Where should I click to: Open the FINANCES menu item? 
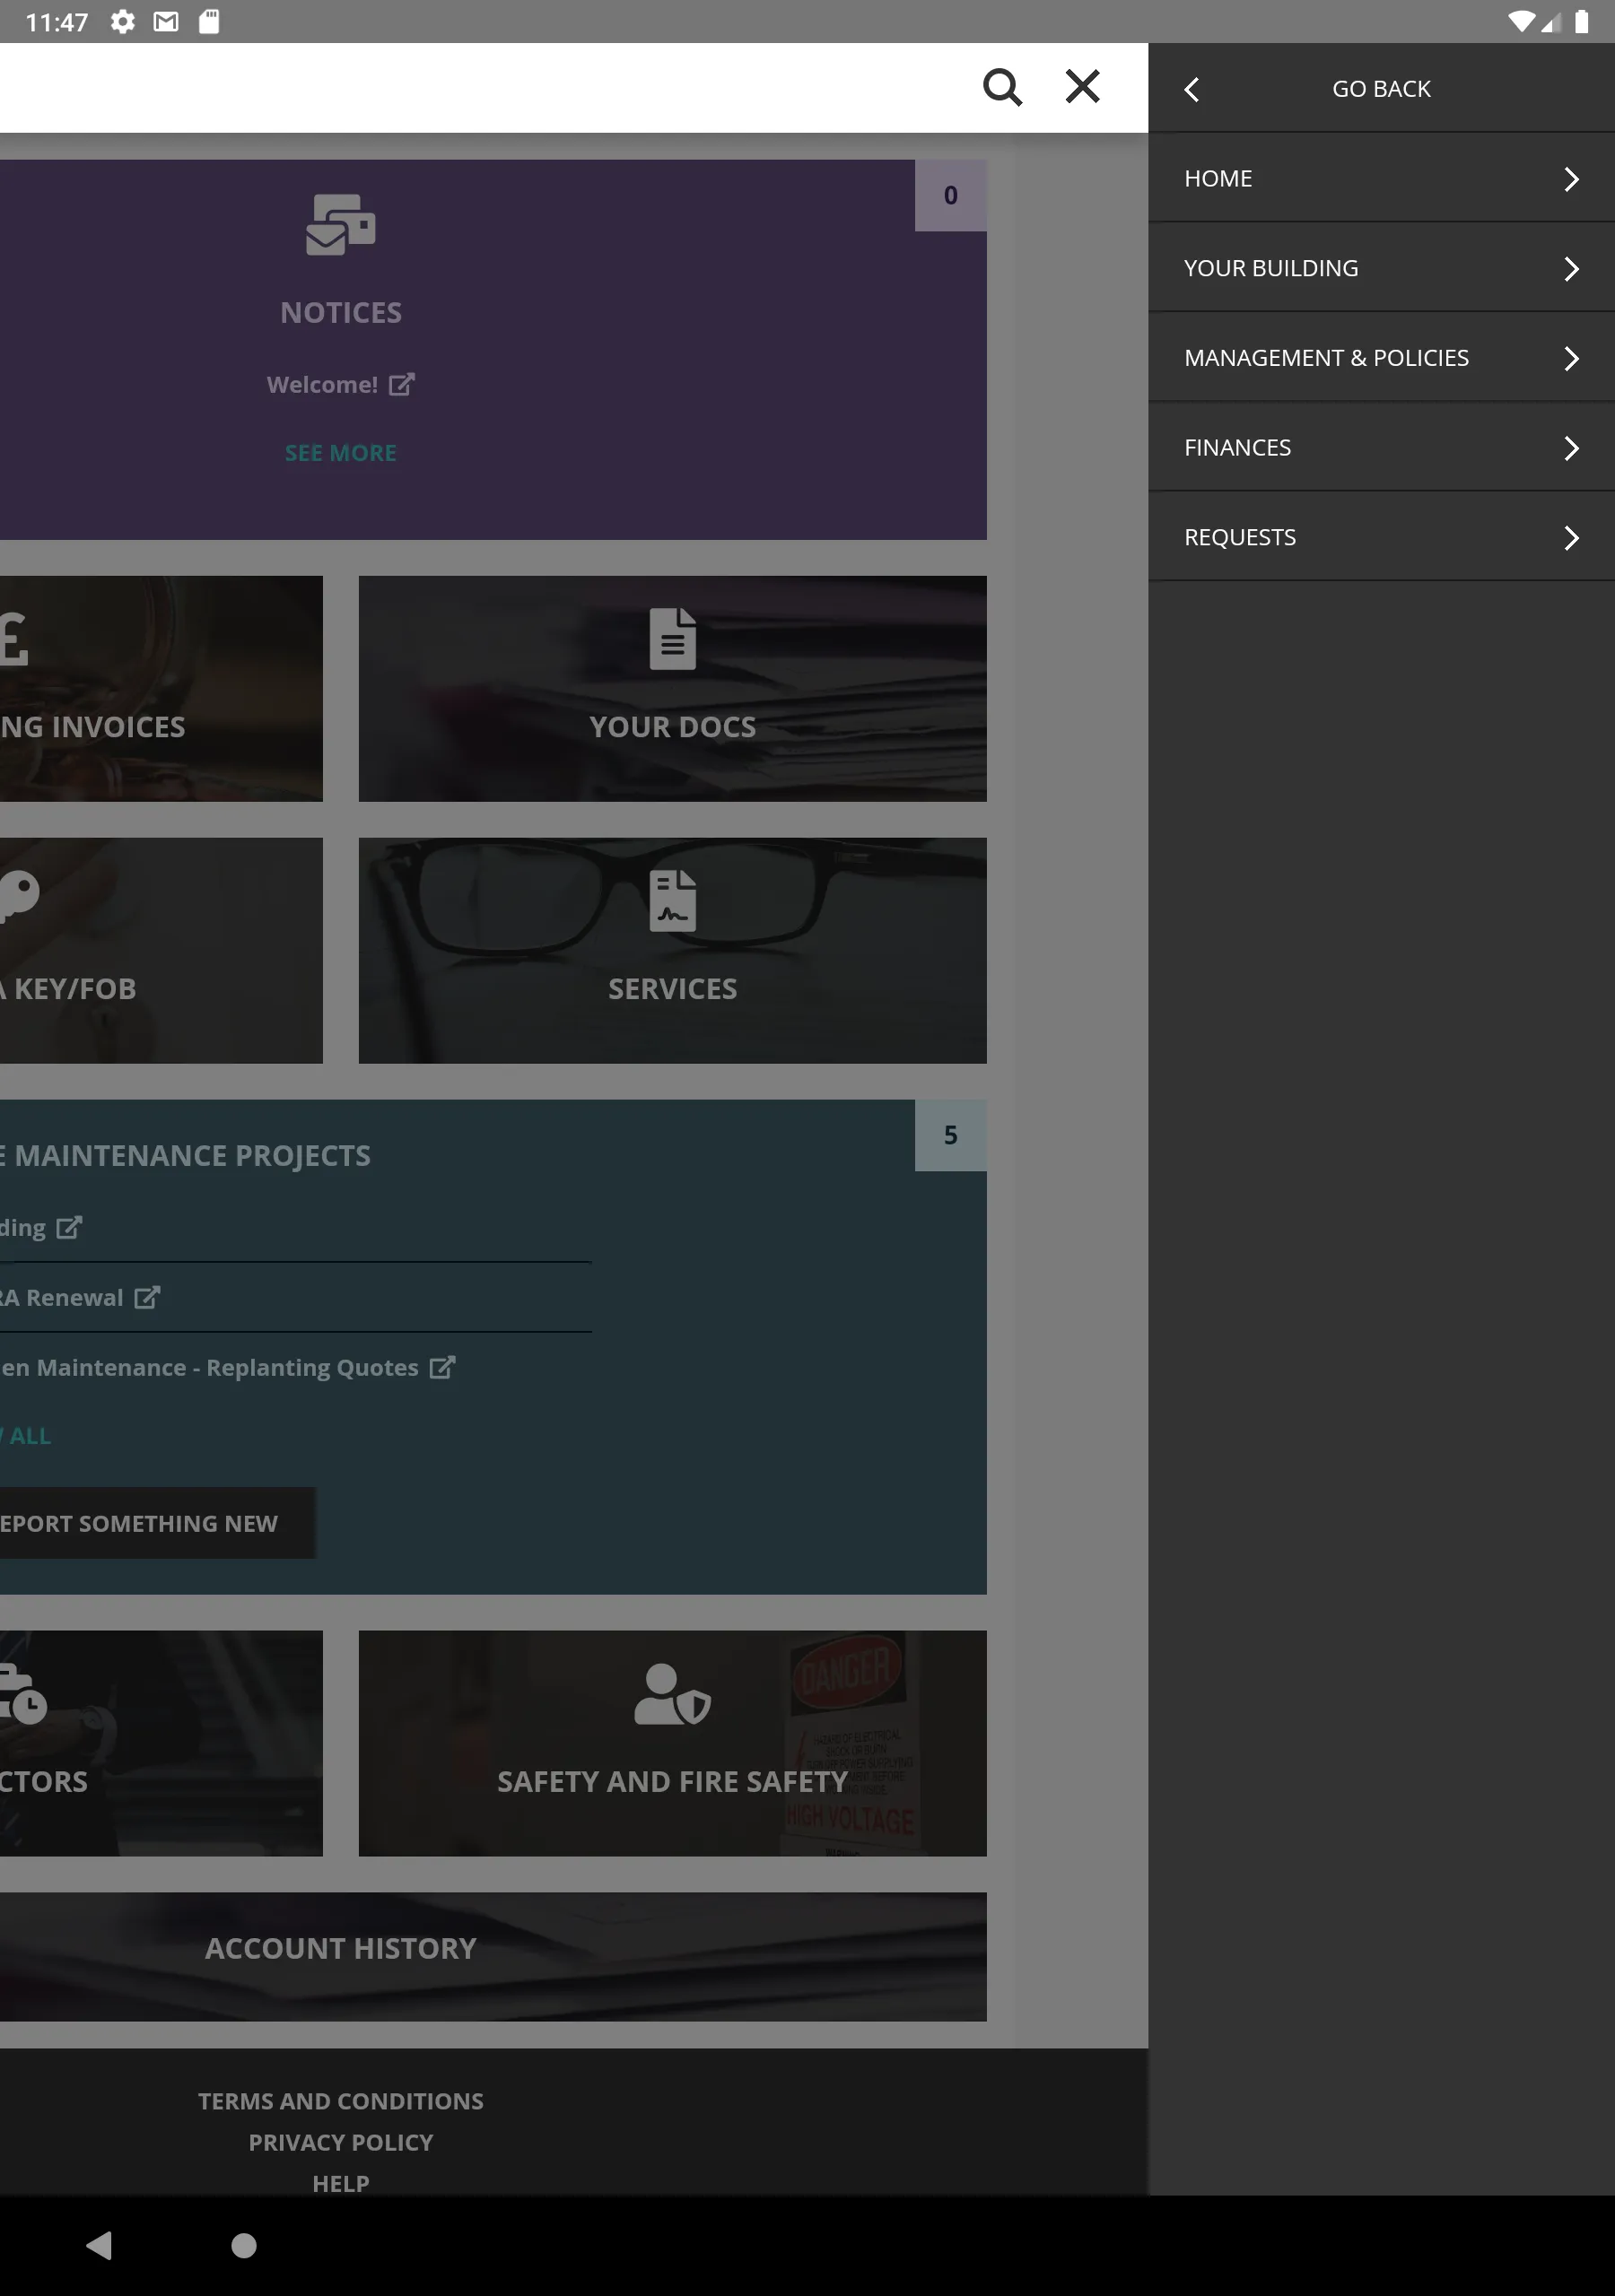point(1382,447)
